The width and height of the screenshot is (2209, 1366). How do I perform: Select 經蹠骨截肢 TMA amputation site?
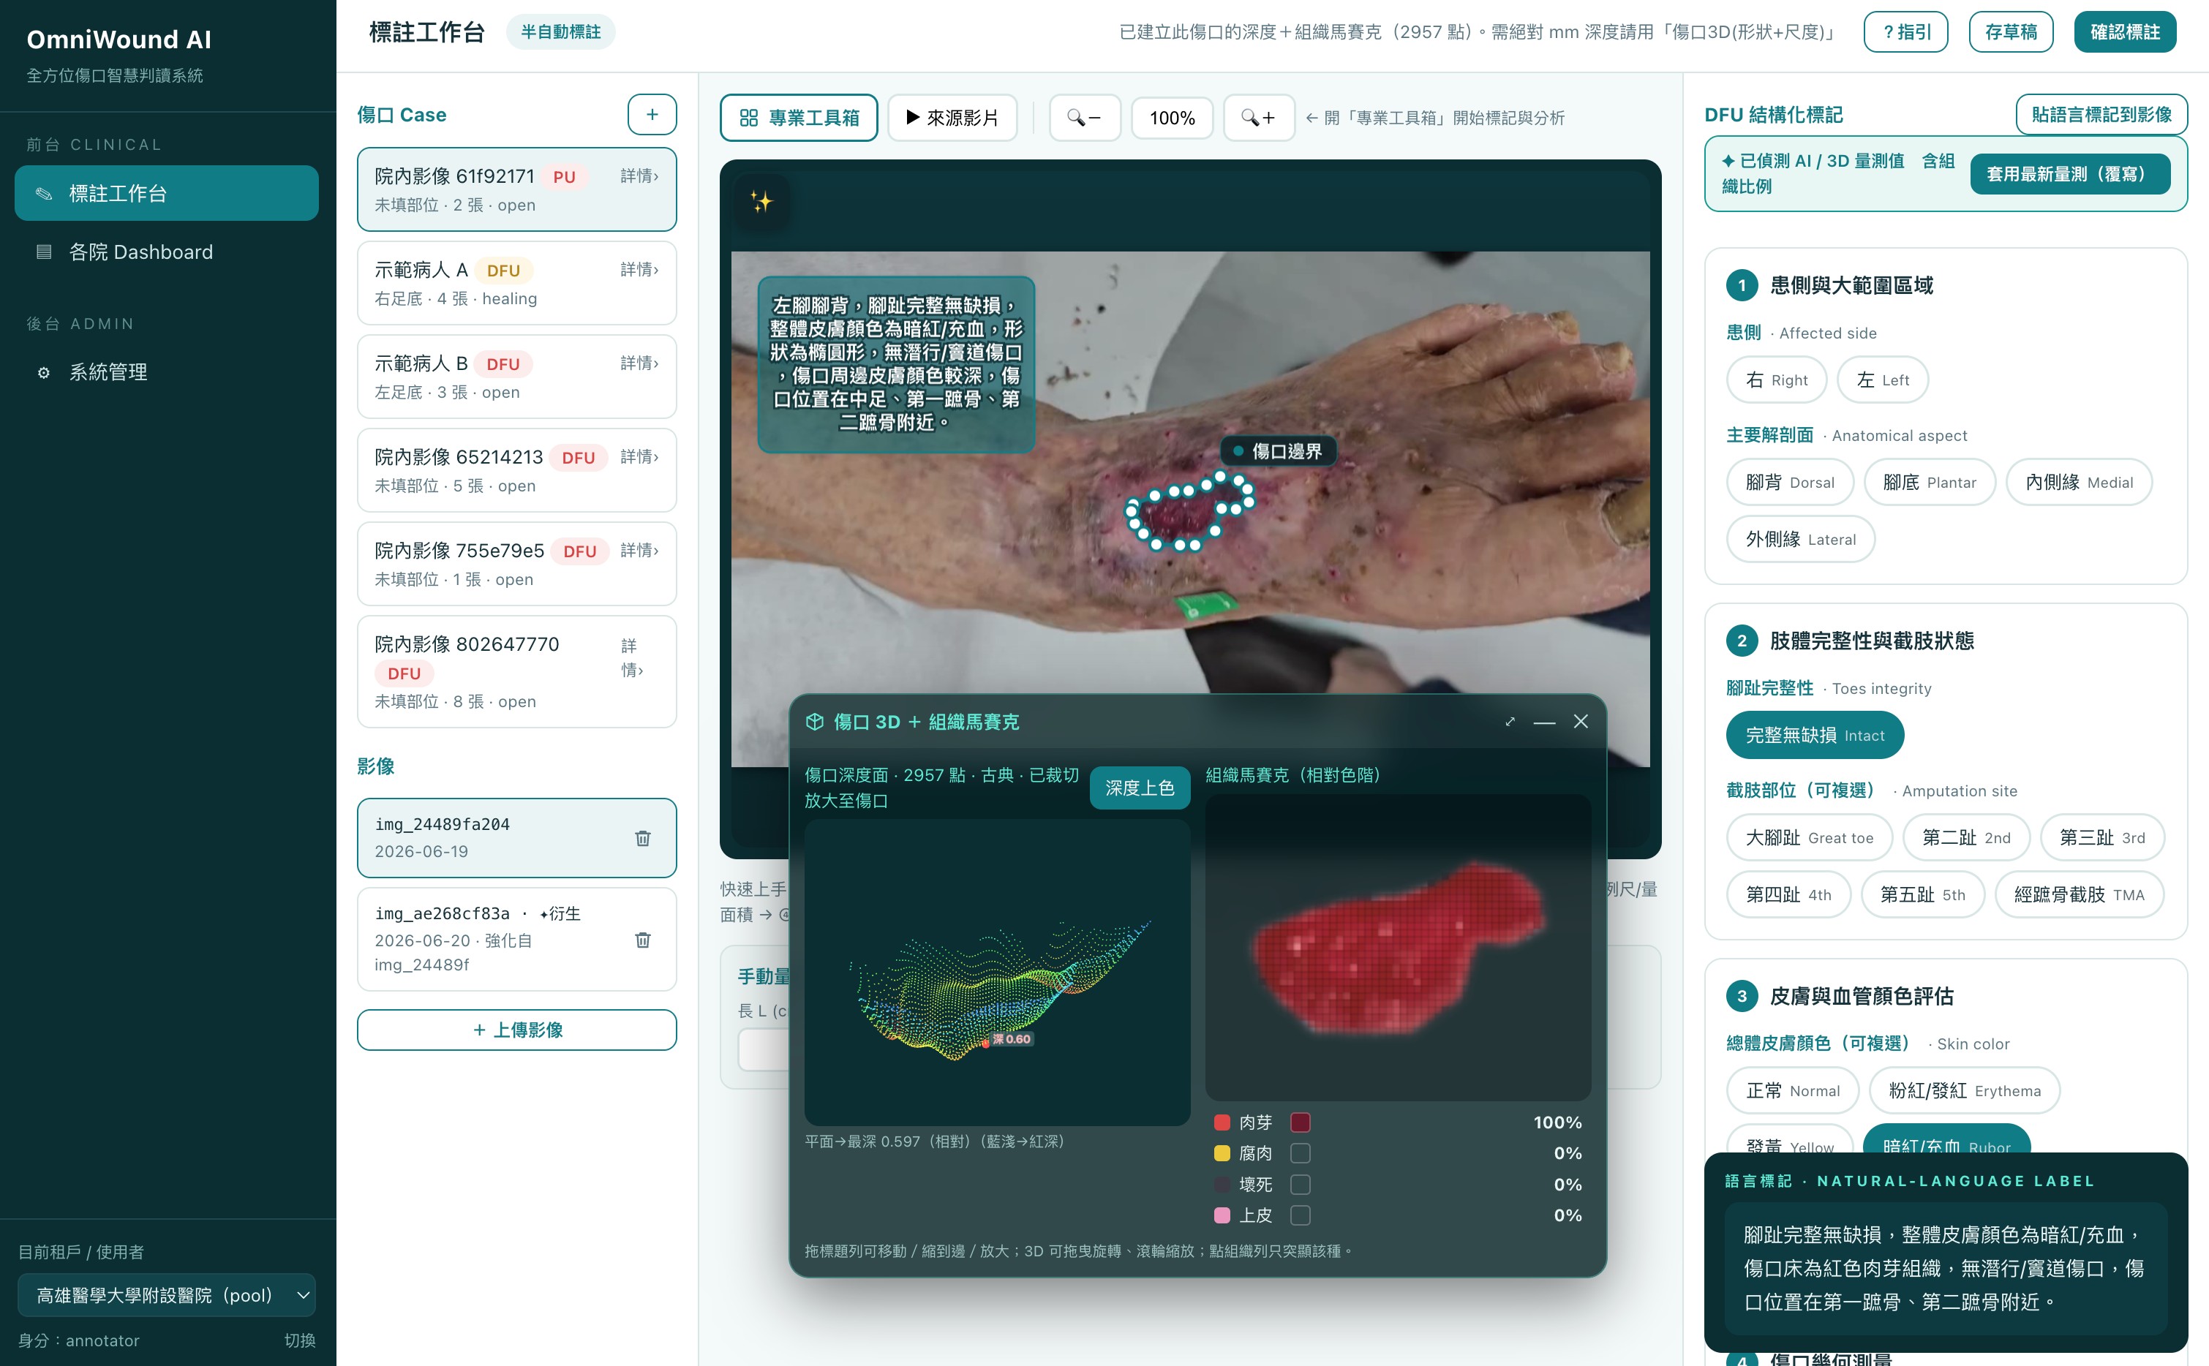pyautogui.click(x=2079, y=894)
